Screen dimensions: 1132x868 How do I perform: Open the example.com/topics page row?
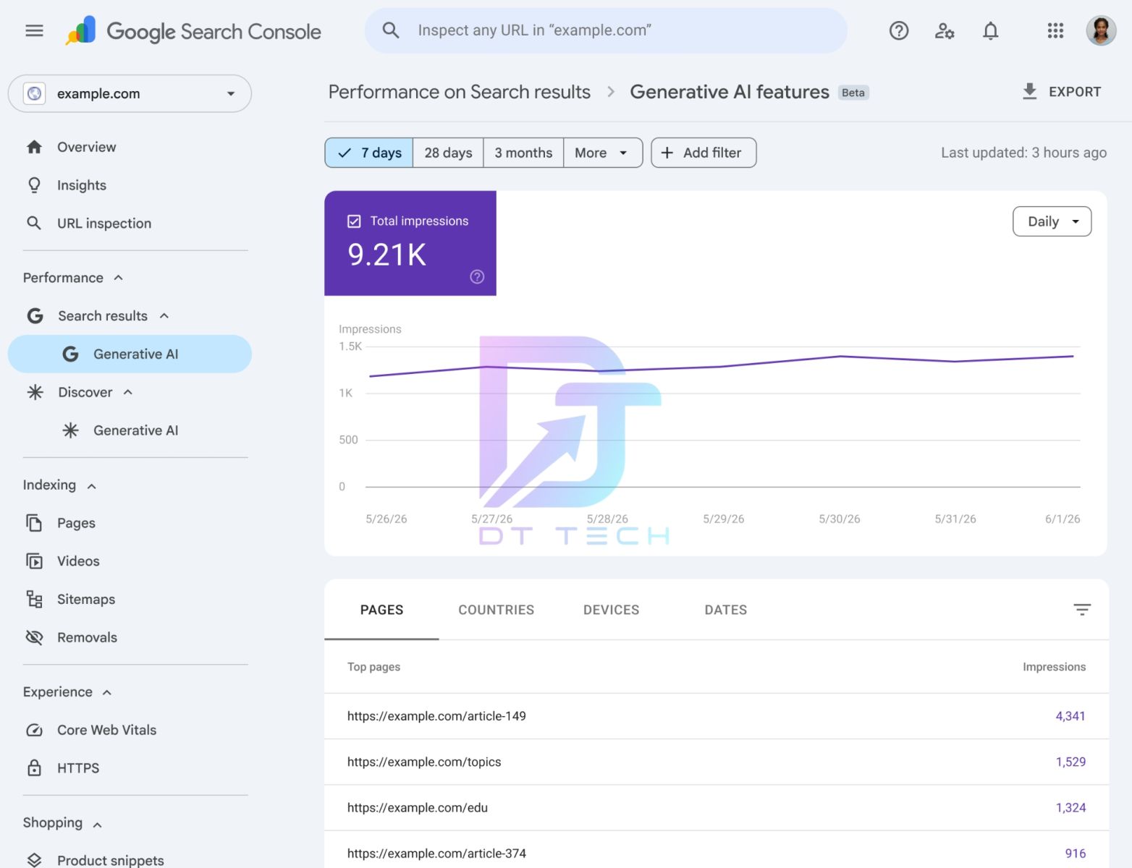tap(716, 762)
